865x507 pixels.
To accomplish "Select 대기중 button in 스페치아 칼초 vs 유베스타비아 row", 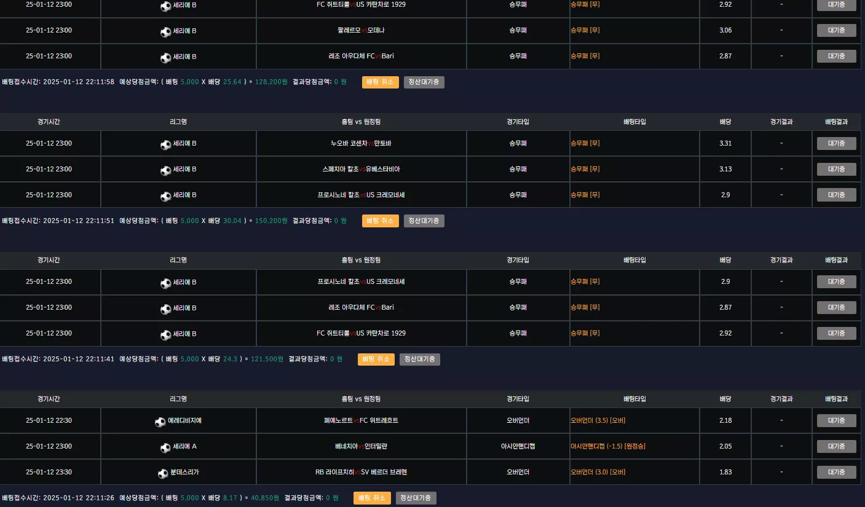I will tap(836, 169).
